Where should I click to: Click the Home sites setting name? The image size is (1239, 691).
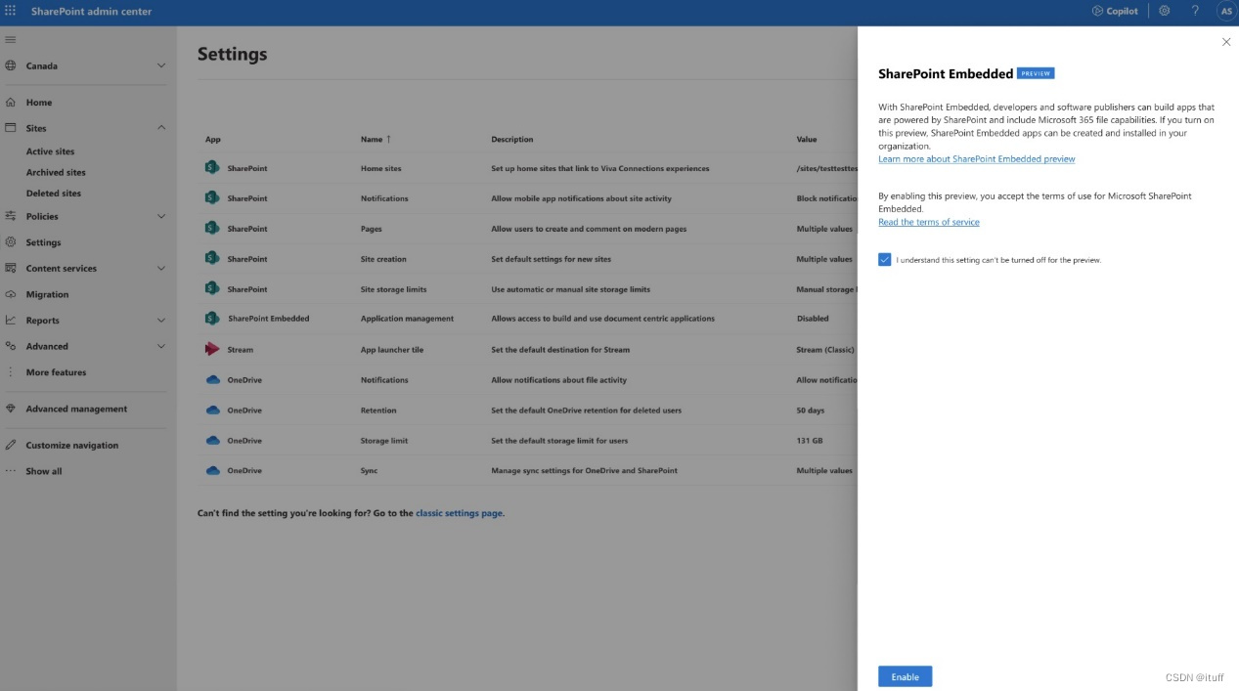pos(380,168)
